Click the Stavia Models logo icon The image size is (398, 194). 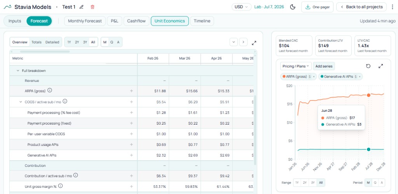pyautogui.click(x=8, y=7)
